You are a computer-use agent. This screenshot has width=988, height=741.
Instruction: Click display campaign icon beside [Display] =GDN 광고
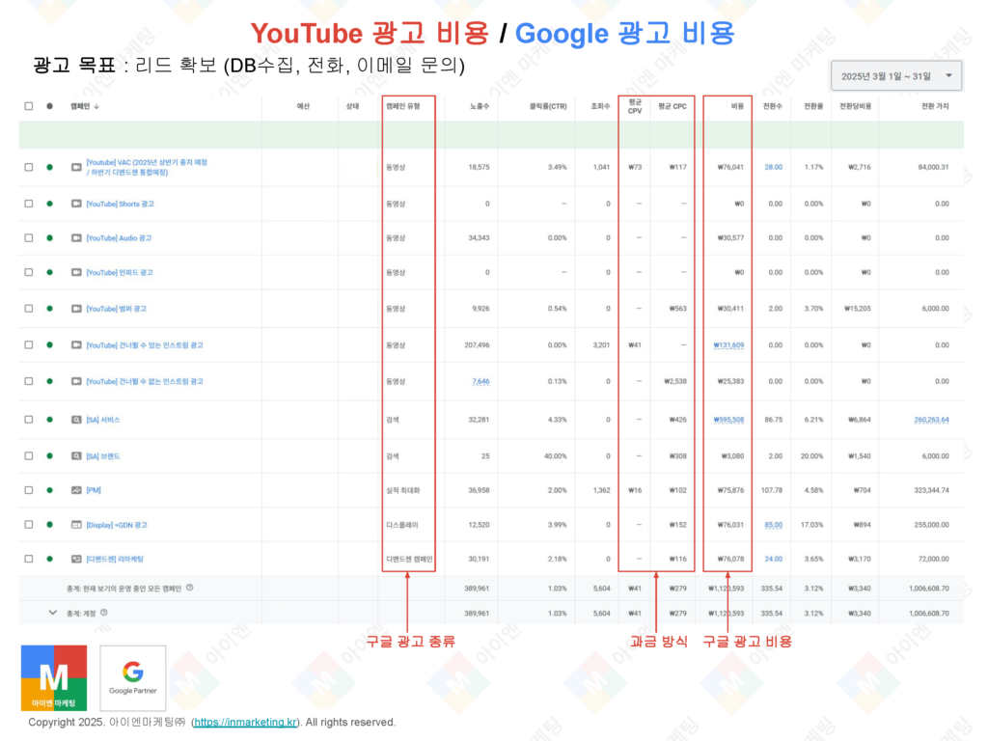pyautogui.click(x=76, y=525)
